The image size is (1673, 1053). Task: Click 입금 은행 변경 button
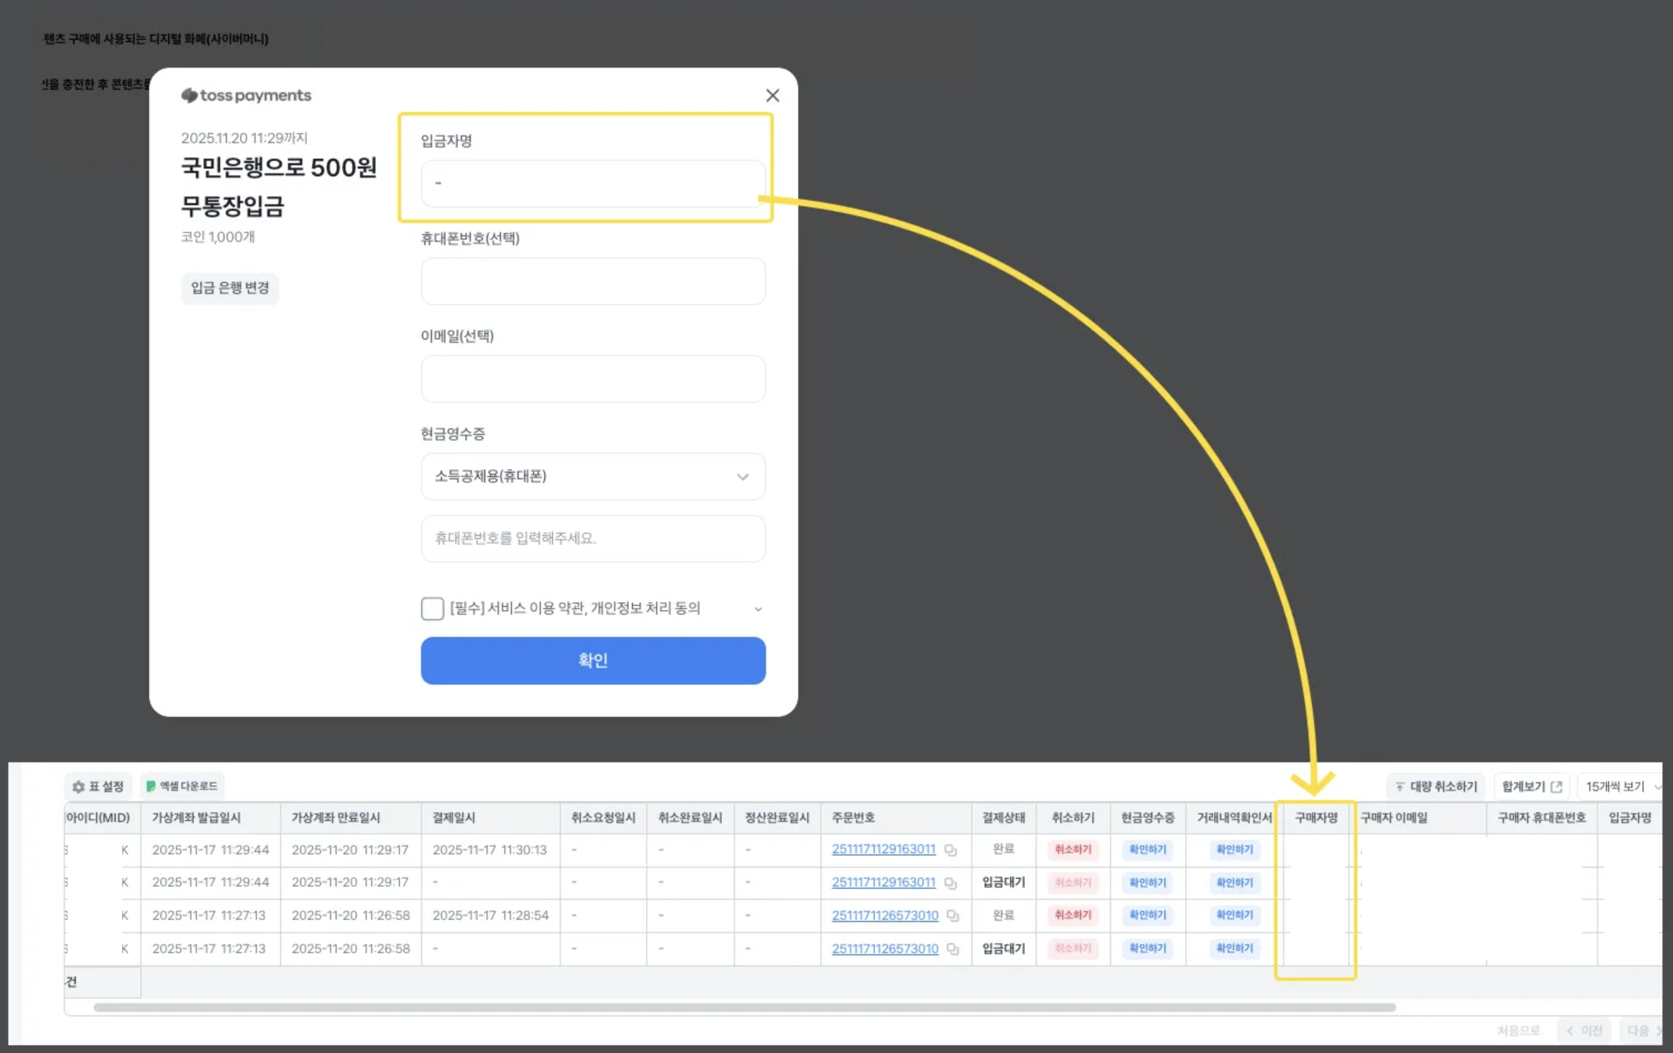(230, 288)
